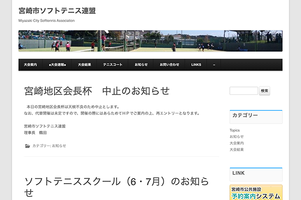Click the dash menu item after LINKS
The image size is (301, 200).
coord(214,65)
